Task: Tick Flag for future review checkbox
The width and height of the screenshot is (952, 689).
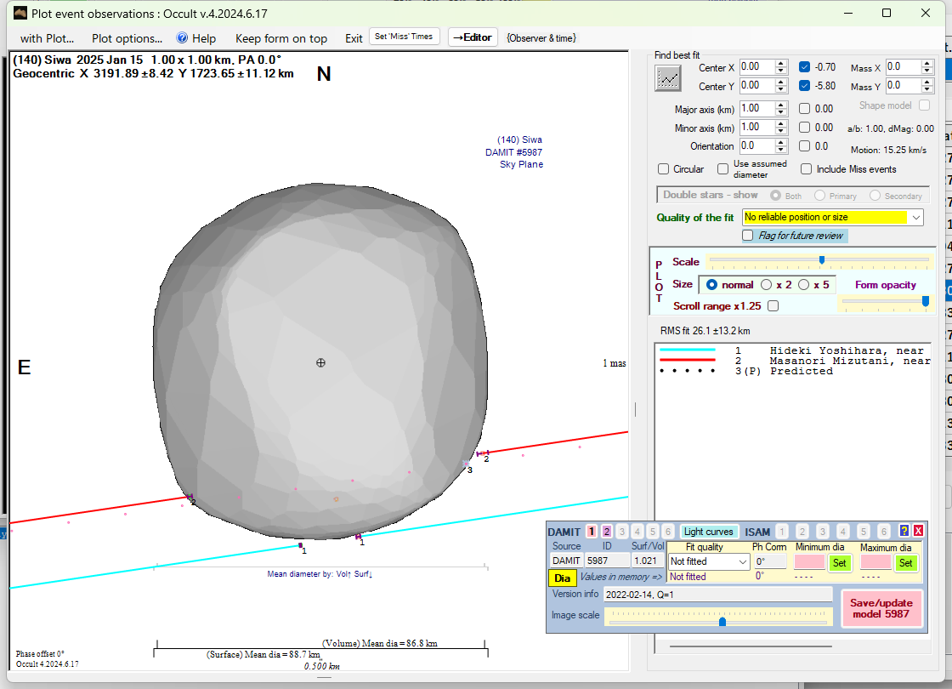Action: pos(748,236)
